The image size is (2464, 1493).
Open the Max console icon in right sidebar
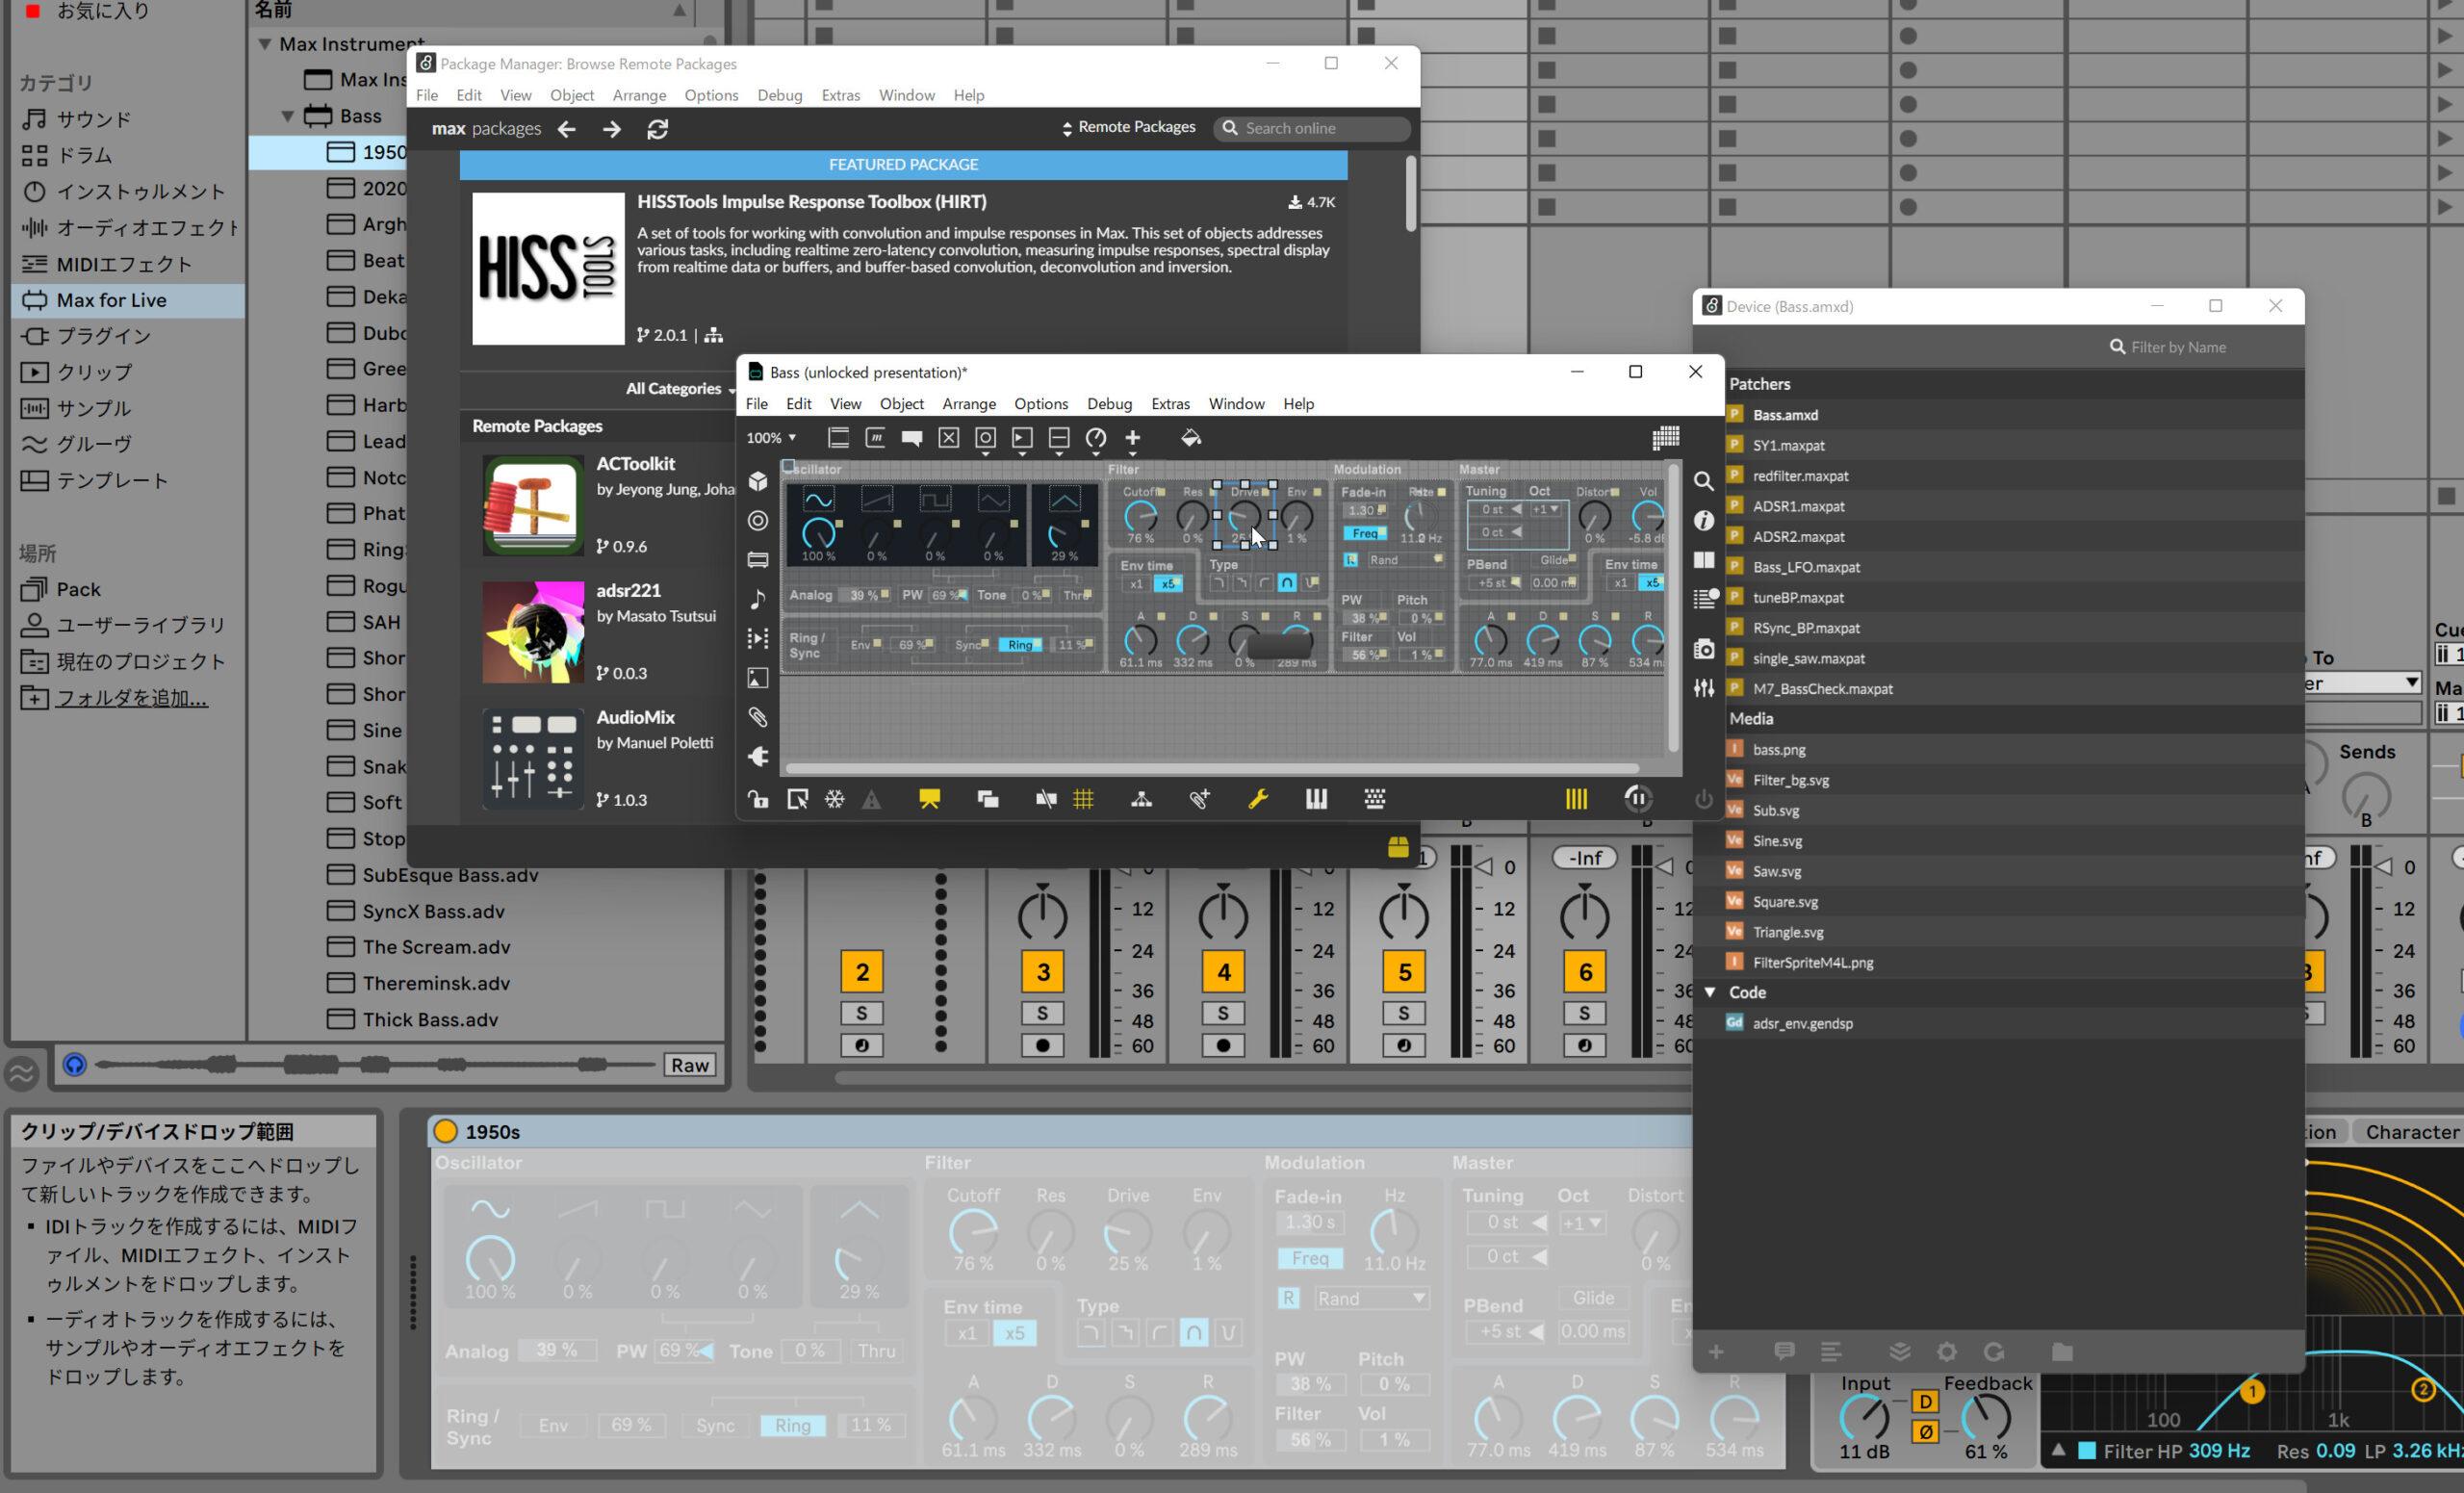click(x=1704, y=599)
